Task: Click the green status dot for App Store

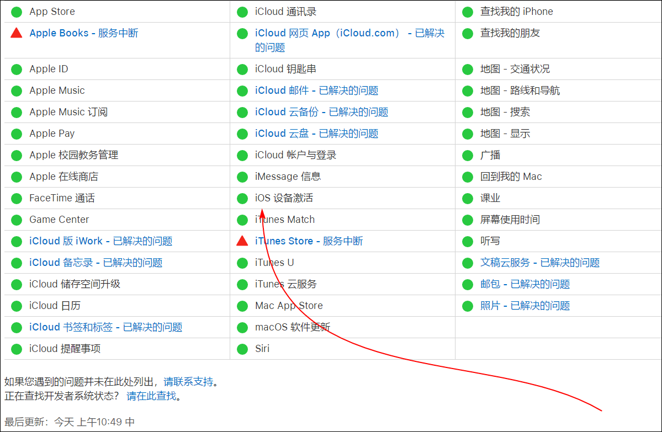Action: pos(17,11)
